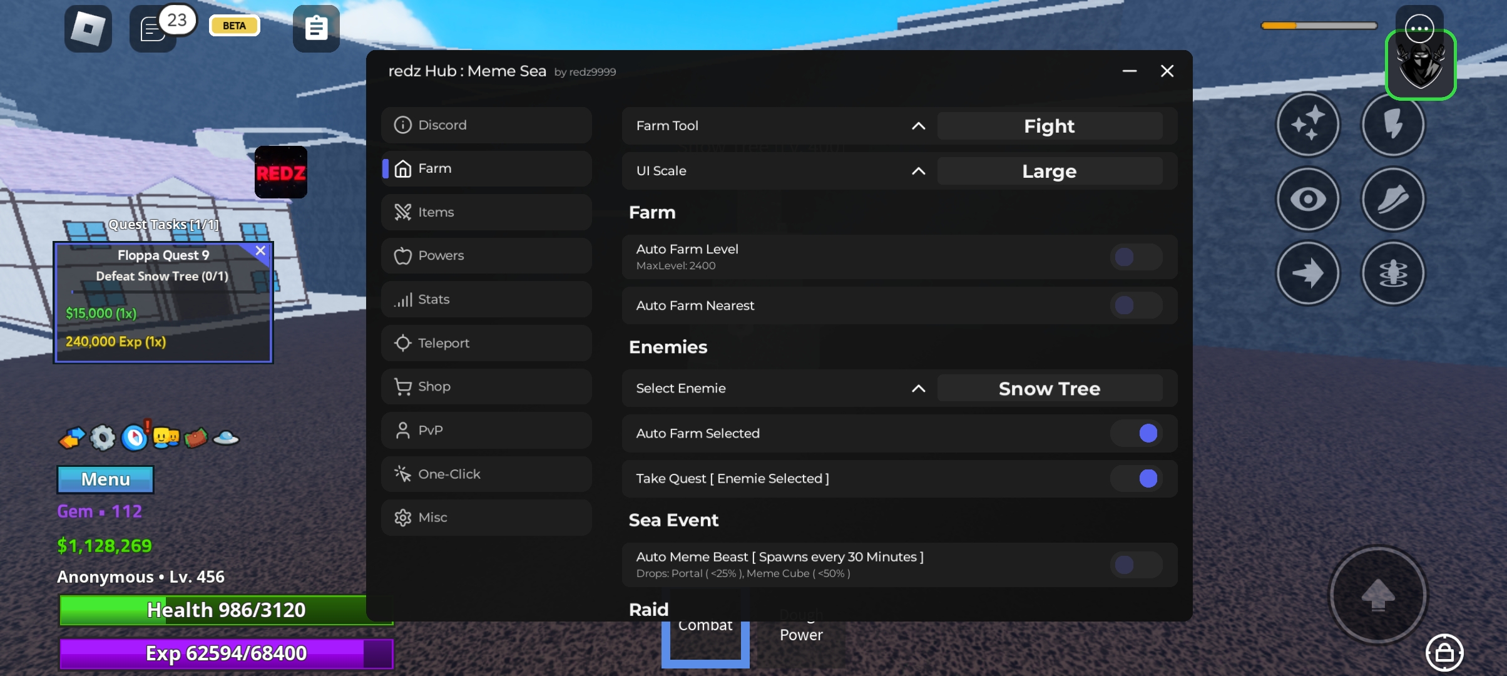
Task: Click the REDZ logo icon
Action: point(280,172)
